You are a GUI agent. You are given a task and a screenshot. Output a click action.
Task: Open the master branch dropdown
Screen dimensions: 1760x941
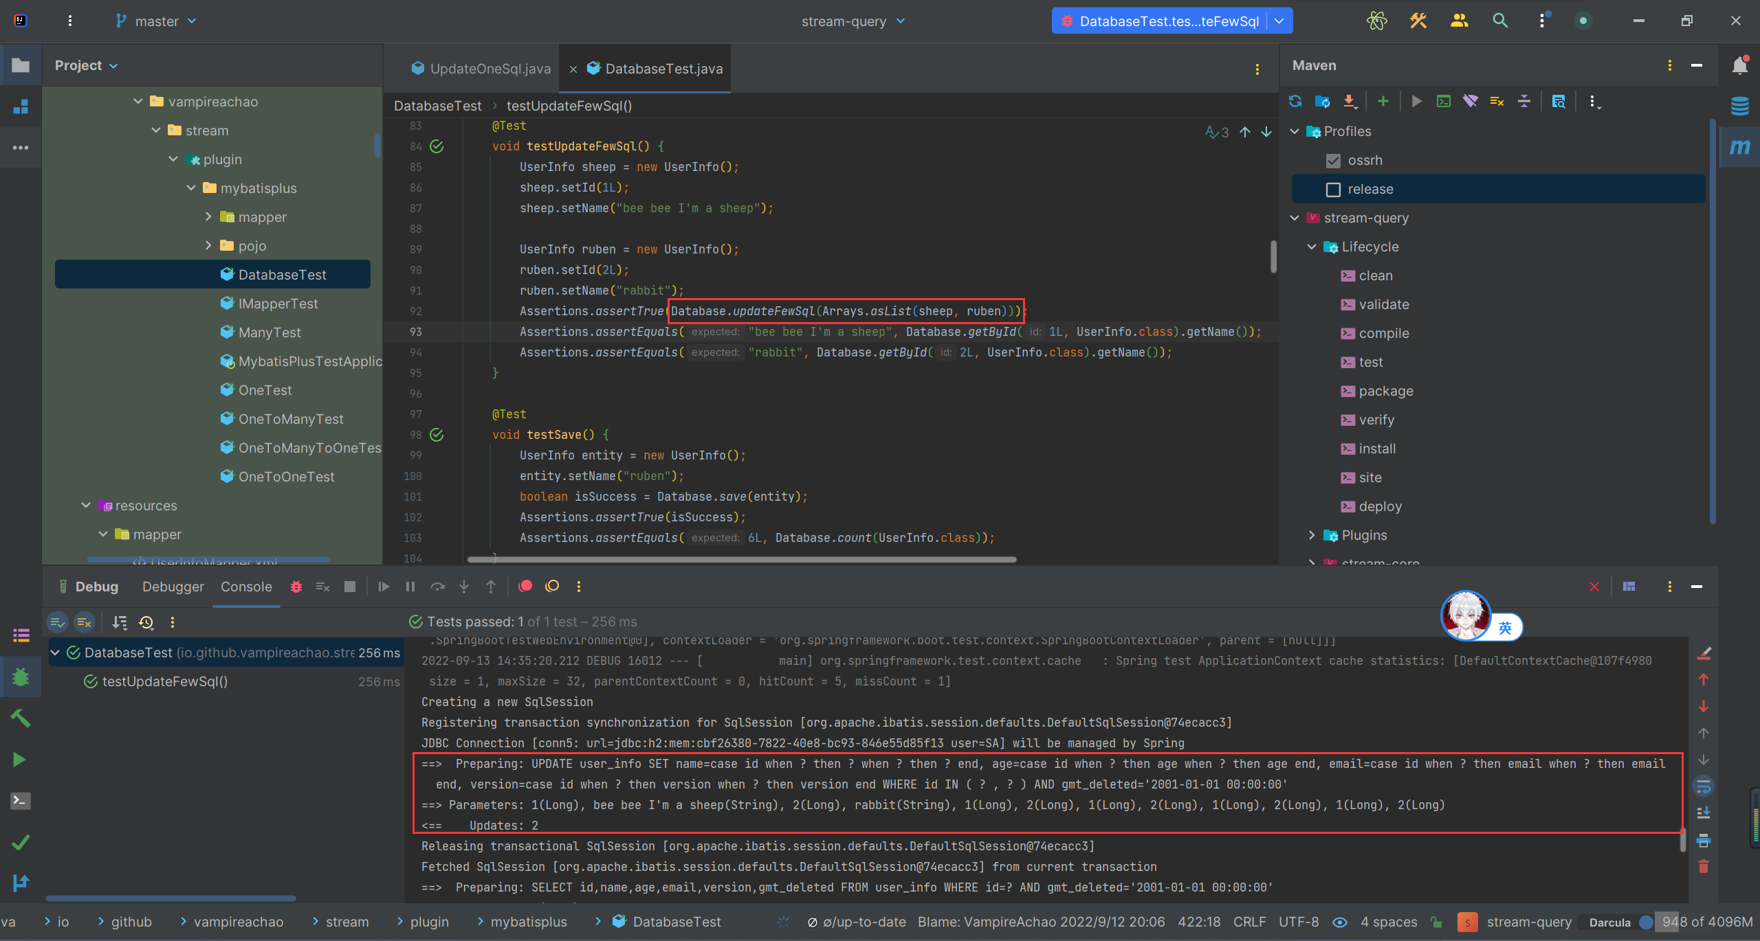pyautogui.click(x=157, y=21)
